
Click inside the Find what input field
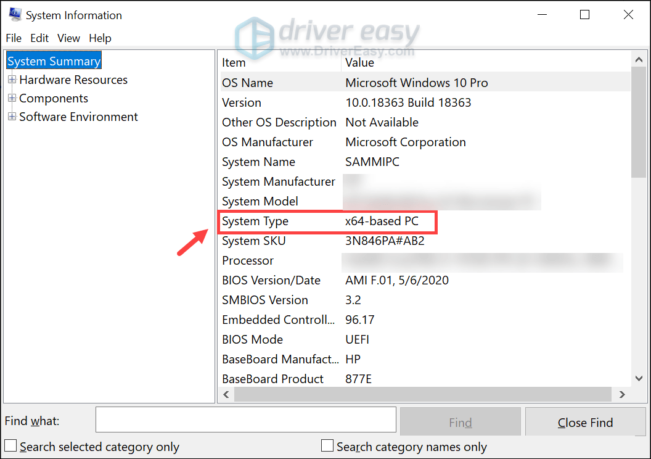pyautogui.click(x=245, y=420)
